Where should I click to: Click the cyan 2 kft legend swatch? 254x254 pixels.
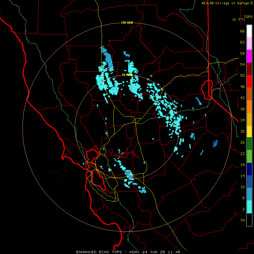tap(249, 207)
